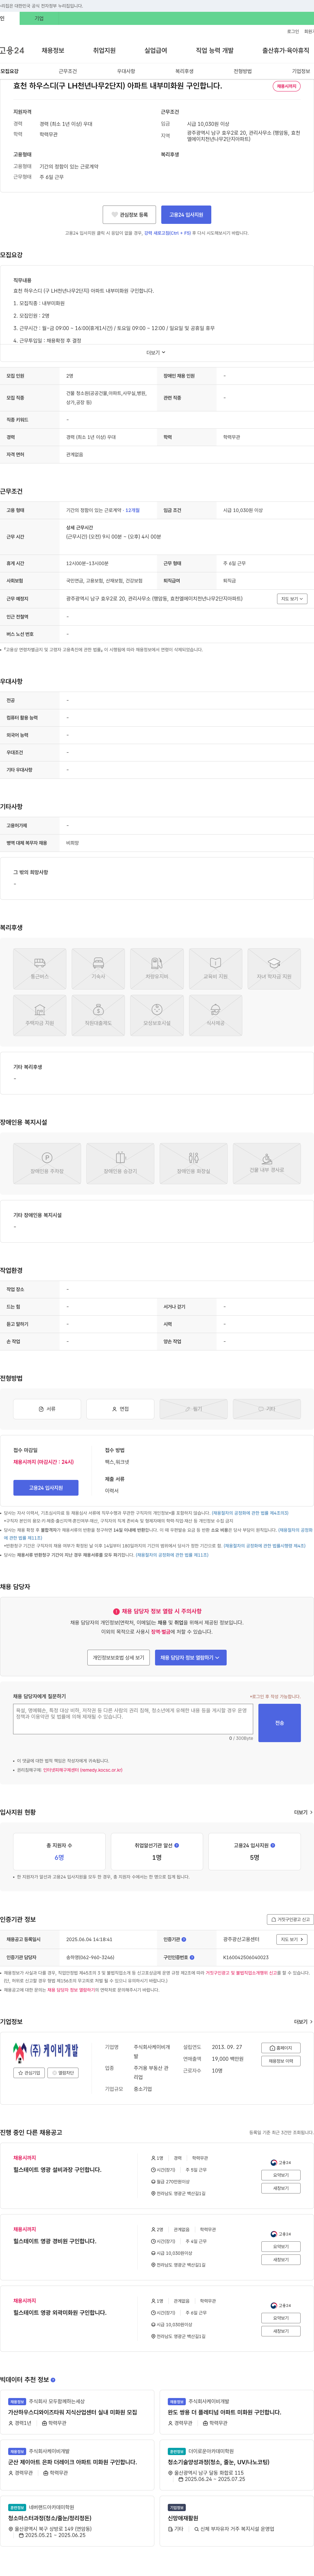The width and height of the screenshot is (314, 2576).
Task: Click the 로그인 link at top
Action: point(293,31)
